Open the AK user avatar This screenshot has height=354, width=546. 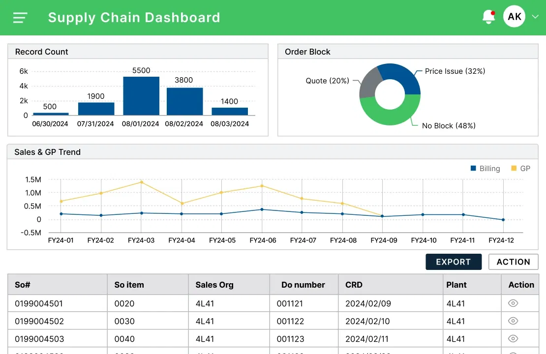(x=514, y=16)
